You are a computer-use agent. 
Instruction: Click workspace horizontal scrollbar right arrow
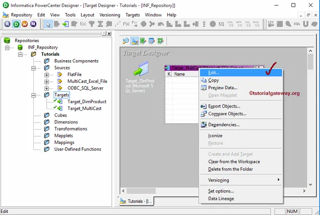(304, 191)
